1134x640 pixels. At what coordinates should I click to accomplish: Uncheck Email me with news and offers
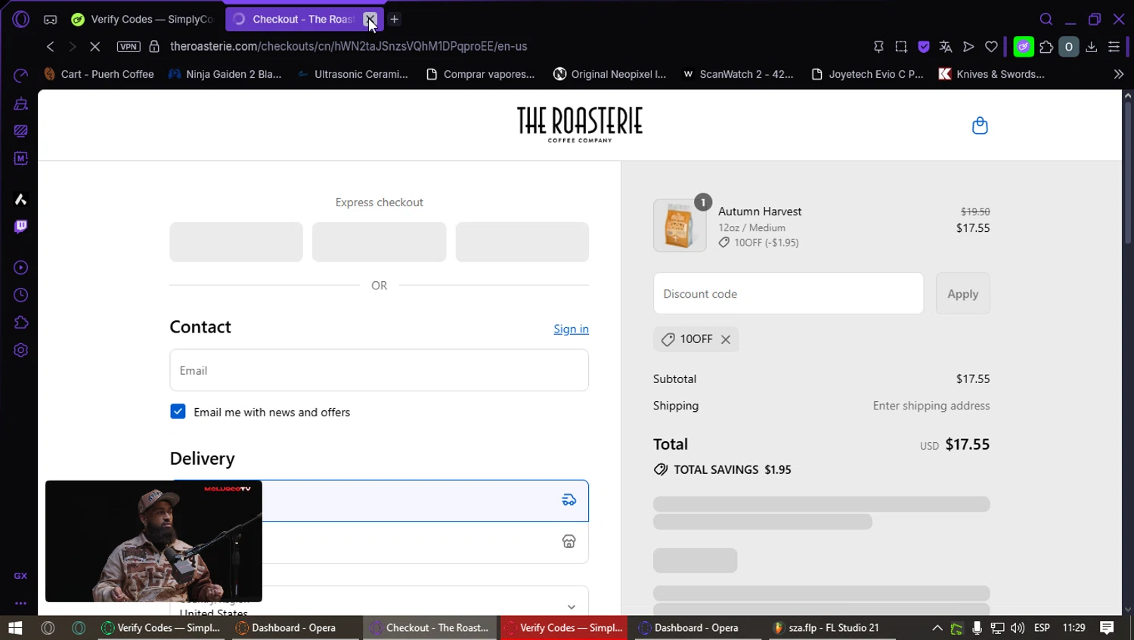(178, 412)
